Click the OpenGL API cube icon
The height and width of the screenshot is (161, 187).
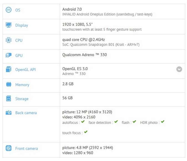coord(9,69)
